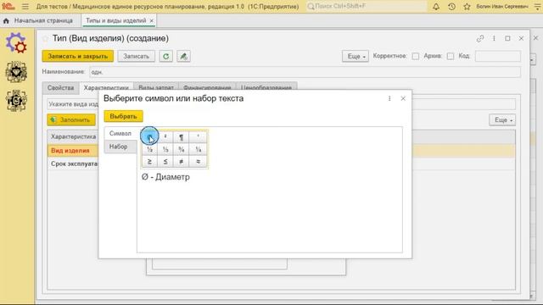This screenshot has width=543, height=305.
Task: Click the Записать button
Action: [x=136, y=56]
